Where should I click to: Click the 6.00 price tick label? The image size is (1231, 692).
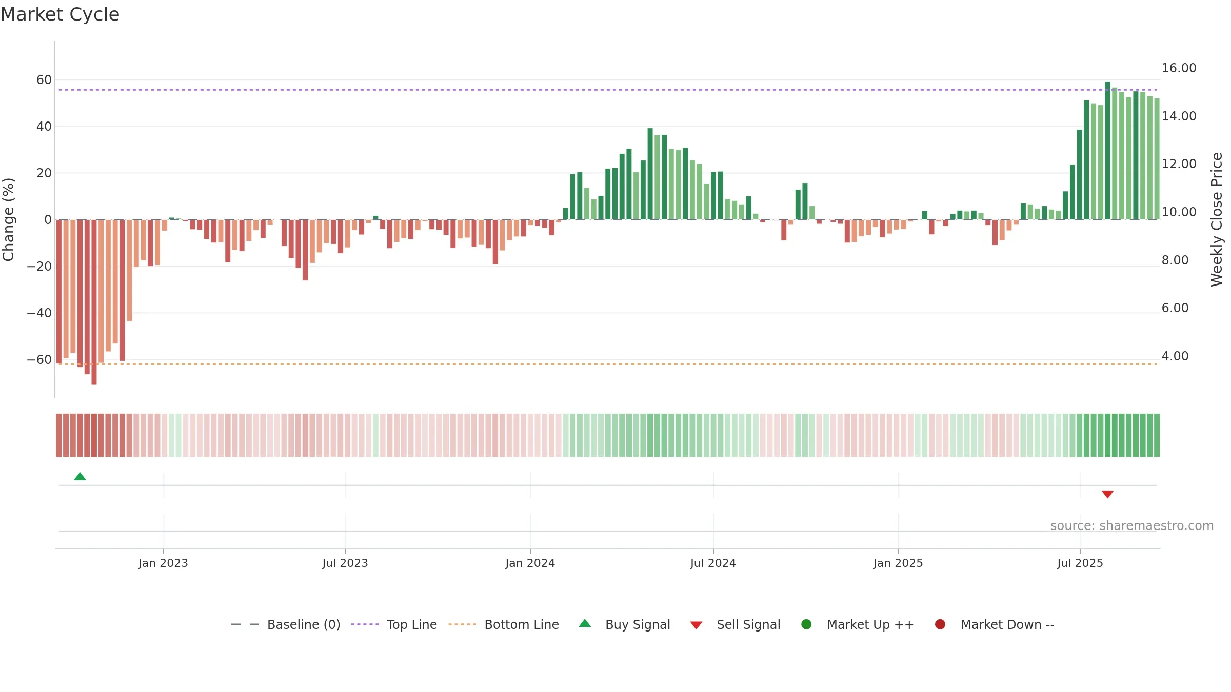click(1175, 308)
